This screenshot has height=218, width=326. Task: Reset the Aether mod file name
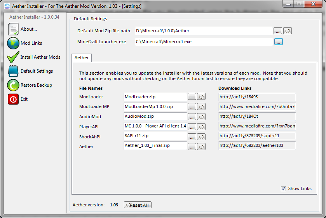pos(201,146)
